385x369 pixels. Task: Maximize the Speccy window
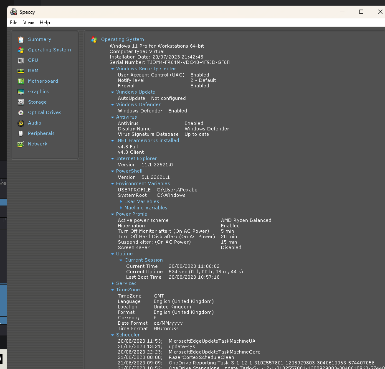[361, 12]
